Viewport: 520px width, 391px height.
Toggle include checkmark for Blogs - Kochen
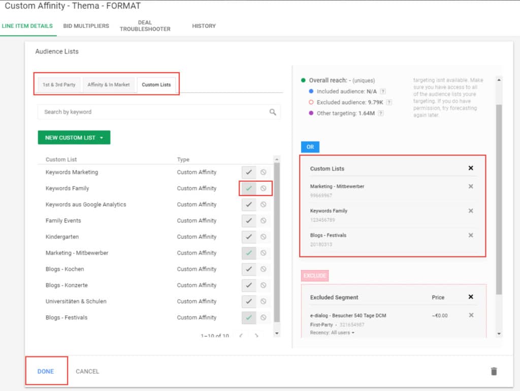tap(248, 269)
